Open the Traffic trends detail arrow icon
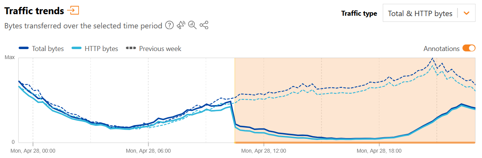This screenshot has width=482, height=158. click(x=73, y=11)
